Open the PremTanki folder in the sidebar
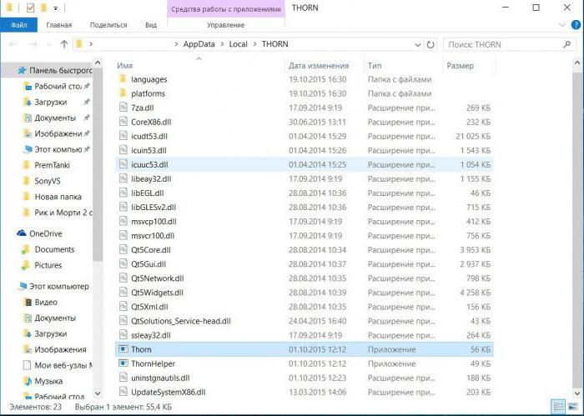The image size is (584, 416). click(x=46, y=165)
